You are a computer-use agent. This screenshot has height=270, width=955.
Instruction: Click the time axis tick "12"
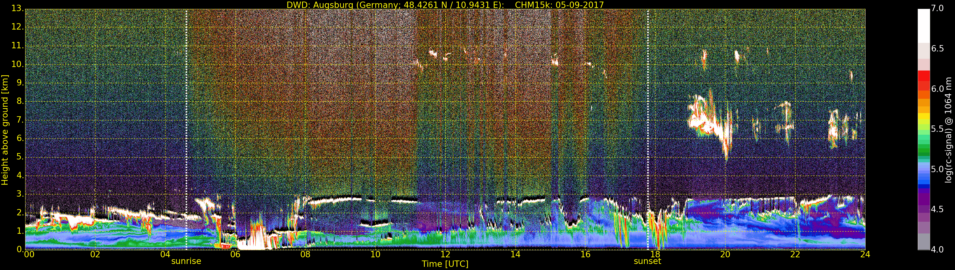coord(445,254)
